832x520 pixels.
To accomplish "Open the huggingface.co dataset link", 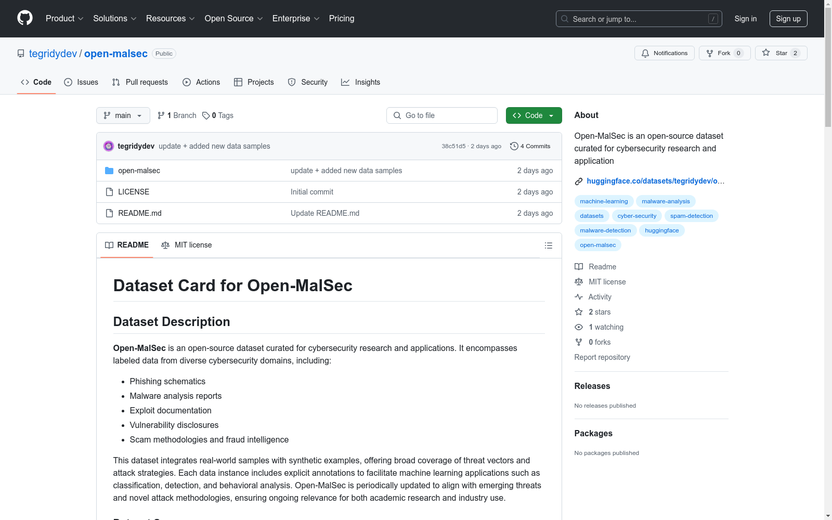I will pos(656,181).
